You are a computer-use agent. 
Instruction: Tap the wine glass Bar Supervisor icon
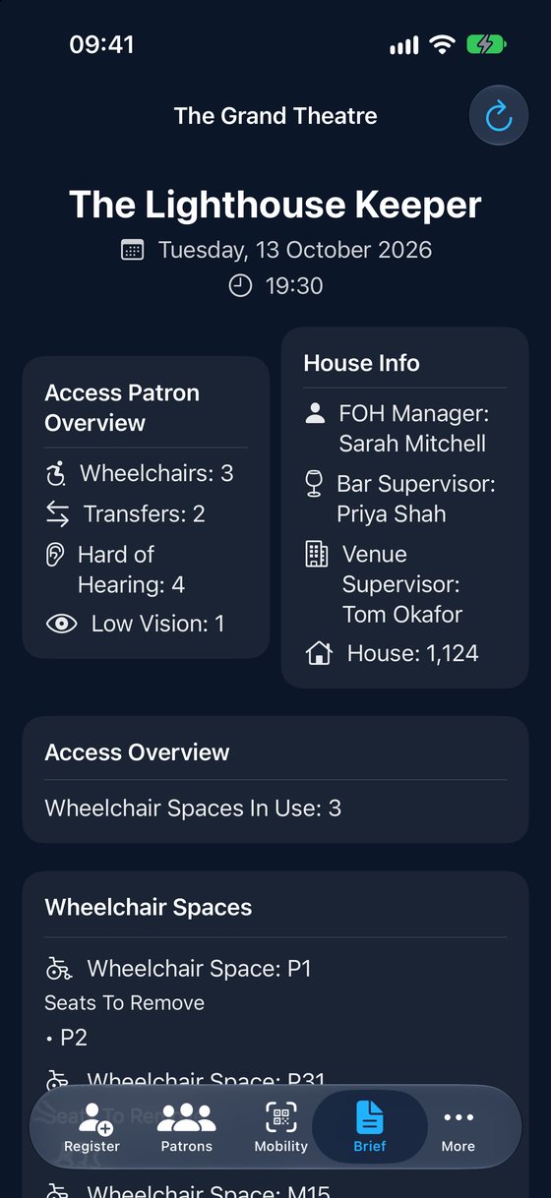pos(314,484)
